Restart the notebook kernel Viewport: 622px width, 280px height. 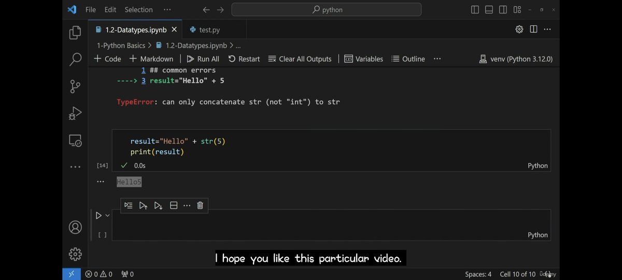pyautogui.click(x=244, y=59)
